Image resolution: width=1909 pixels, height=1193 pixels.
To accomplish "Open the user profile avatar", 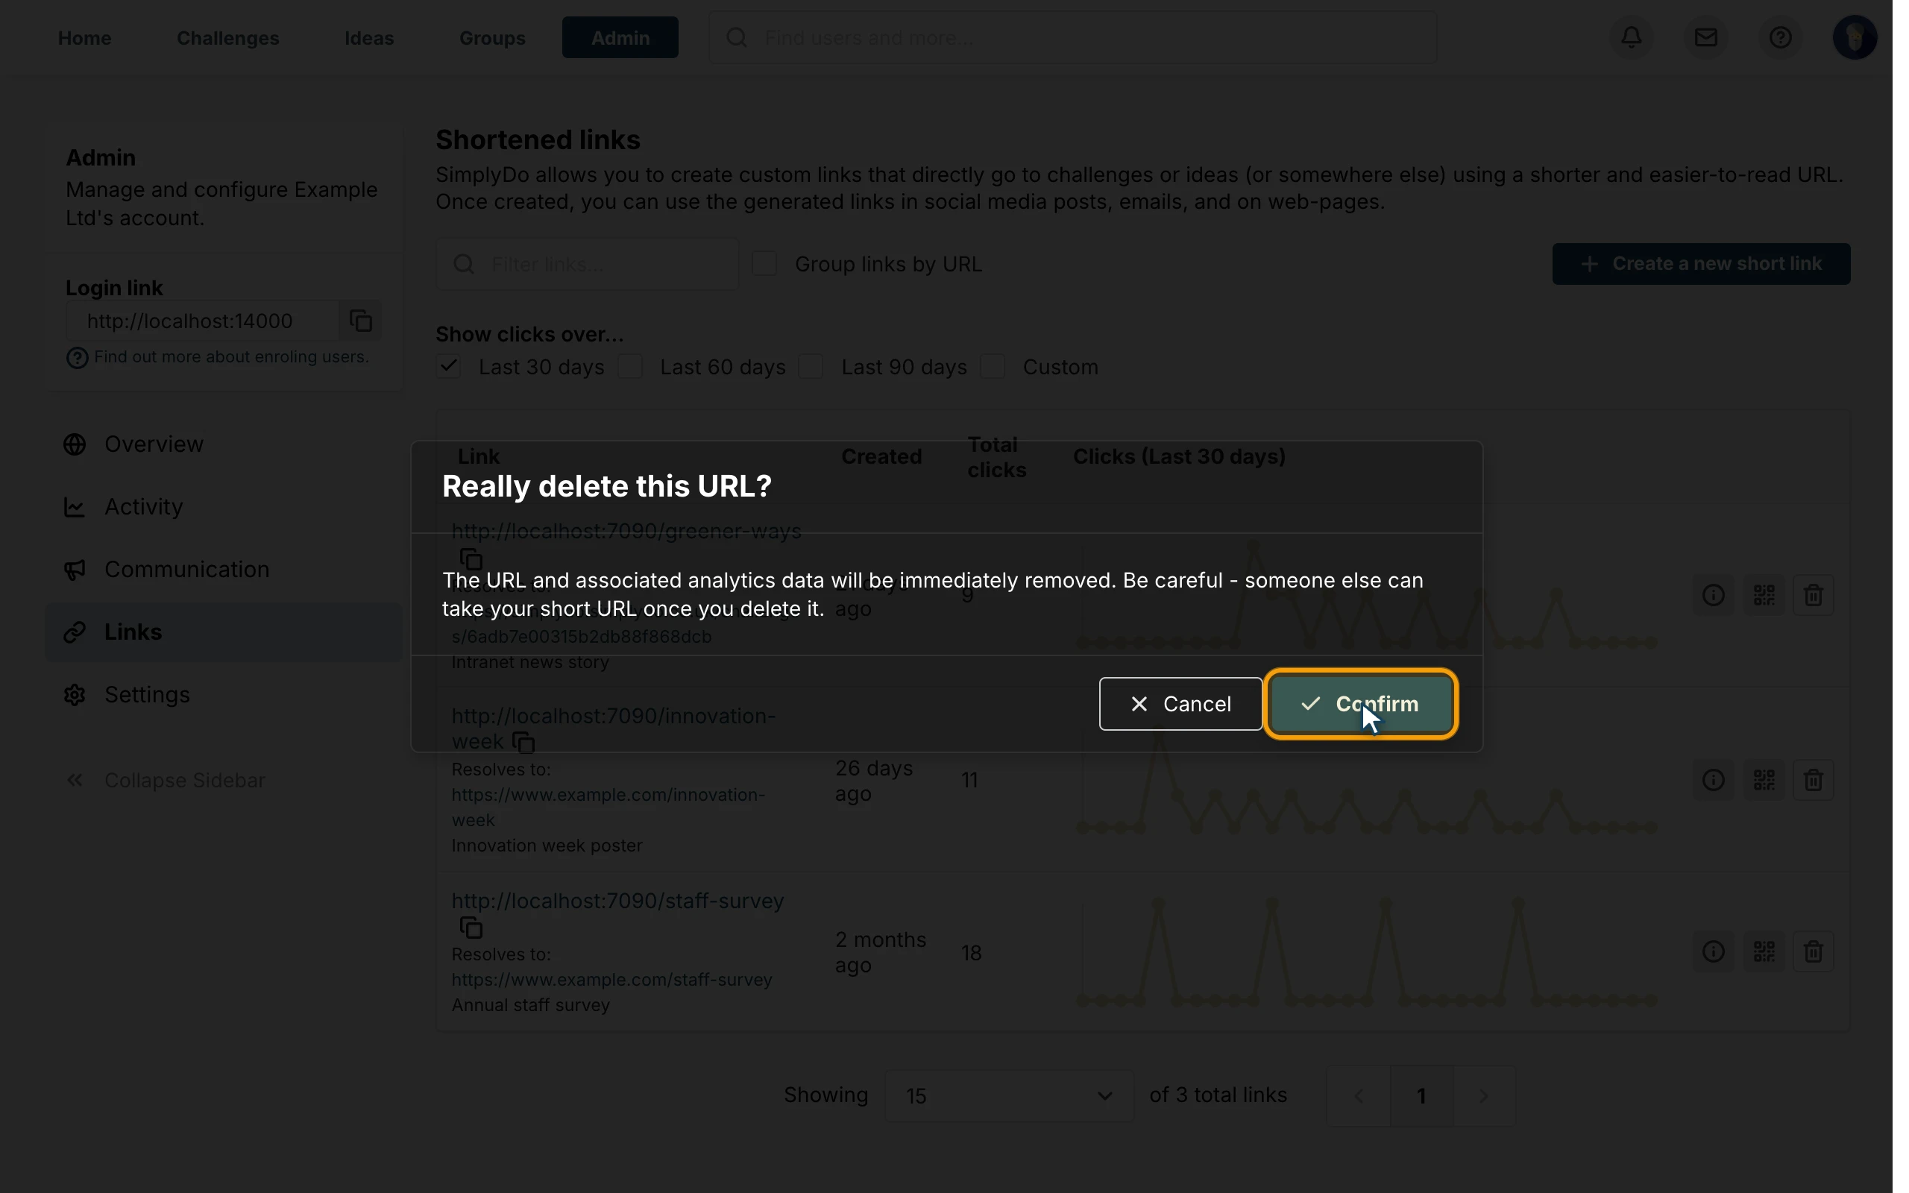I will point(1854,37).
